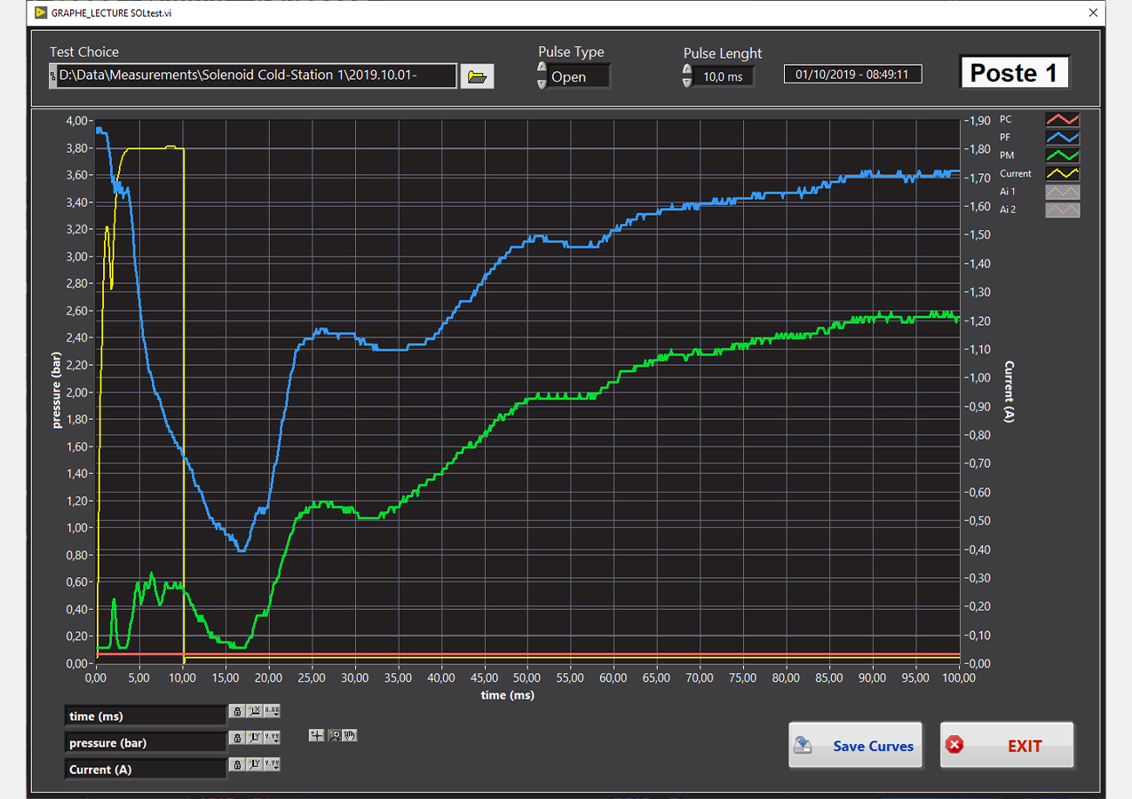This screenshot has height=799, width=1132.
Task: Increment the Pulse Type selector
Action: click(x=542, y=67)
